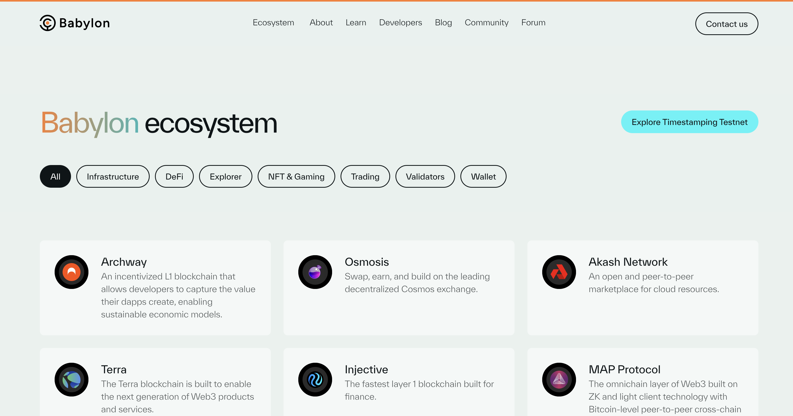
Task: Open the About nav item
Action: [x=321, y=22]
